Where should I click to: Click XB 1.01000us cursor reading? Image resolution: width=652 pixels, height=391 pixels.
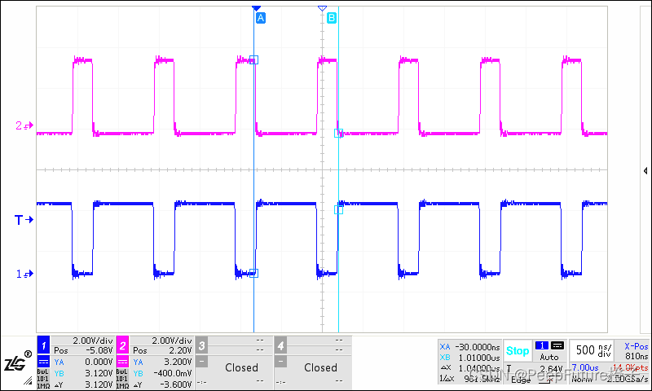coord(470,358)
